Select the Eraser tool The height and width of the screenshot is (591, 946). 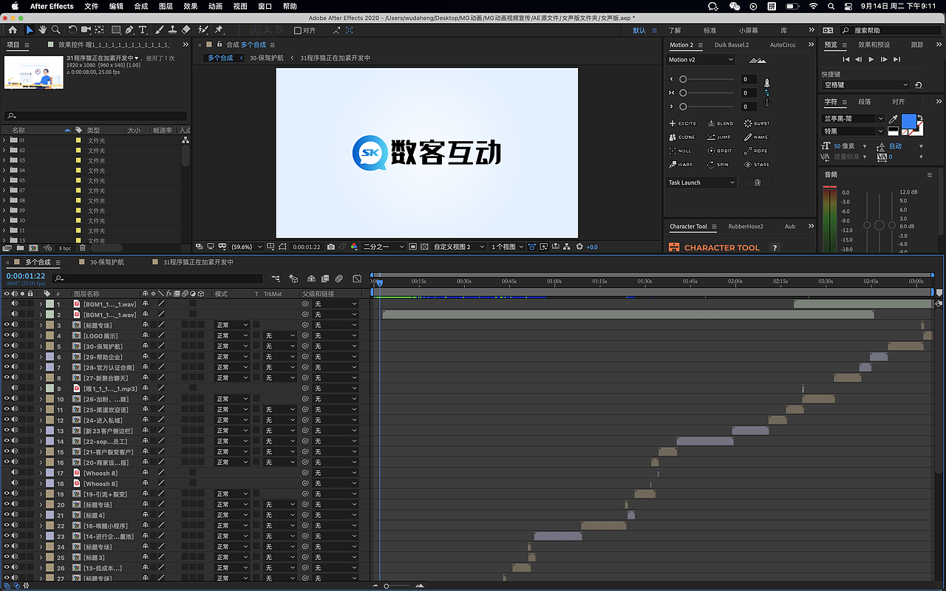pos(186,30)
